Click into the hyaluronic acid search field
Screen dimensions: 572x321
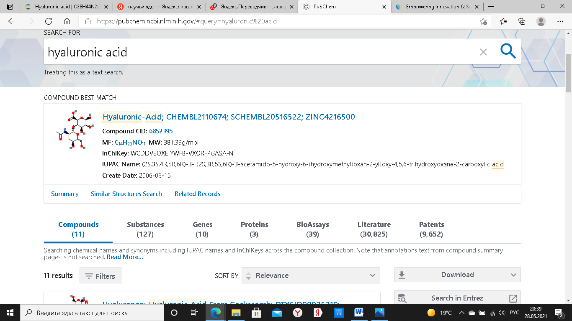coord(257,52)
